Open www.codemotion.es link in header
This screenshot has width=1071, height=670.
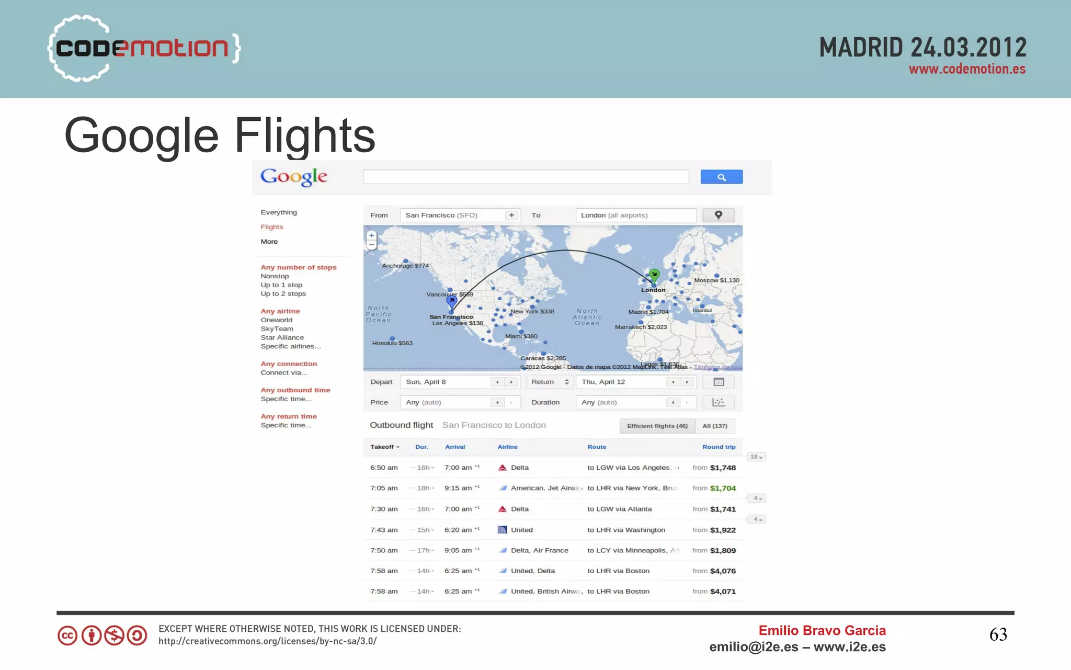(967, 69)
